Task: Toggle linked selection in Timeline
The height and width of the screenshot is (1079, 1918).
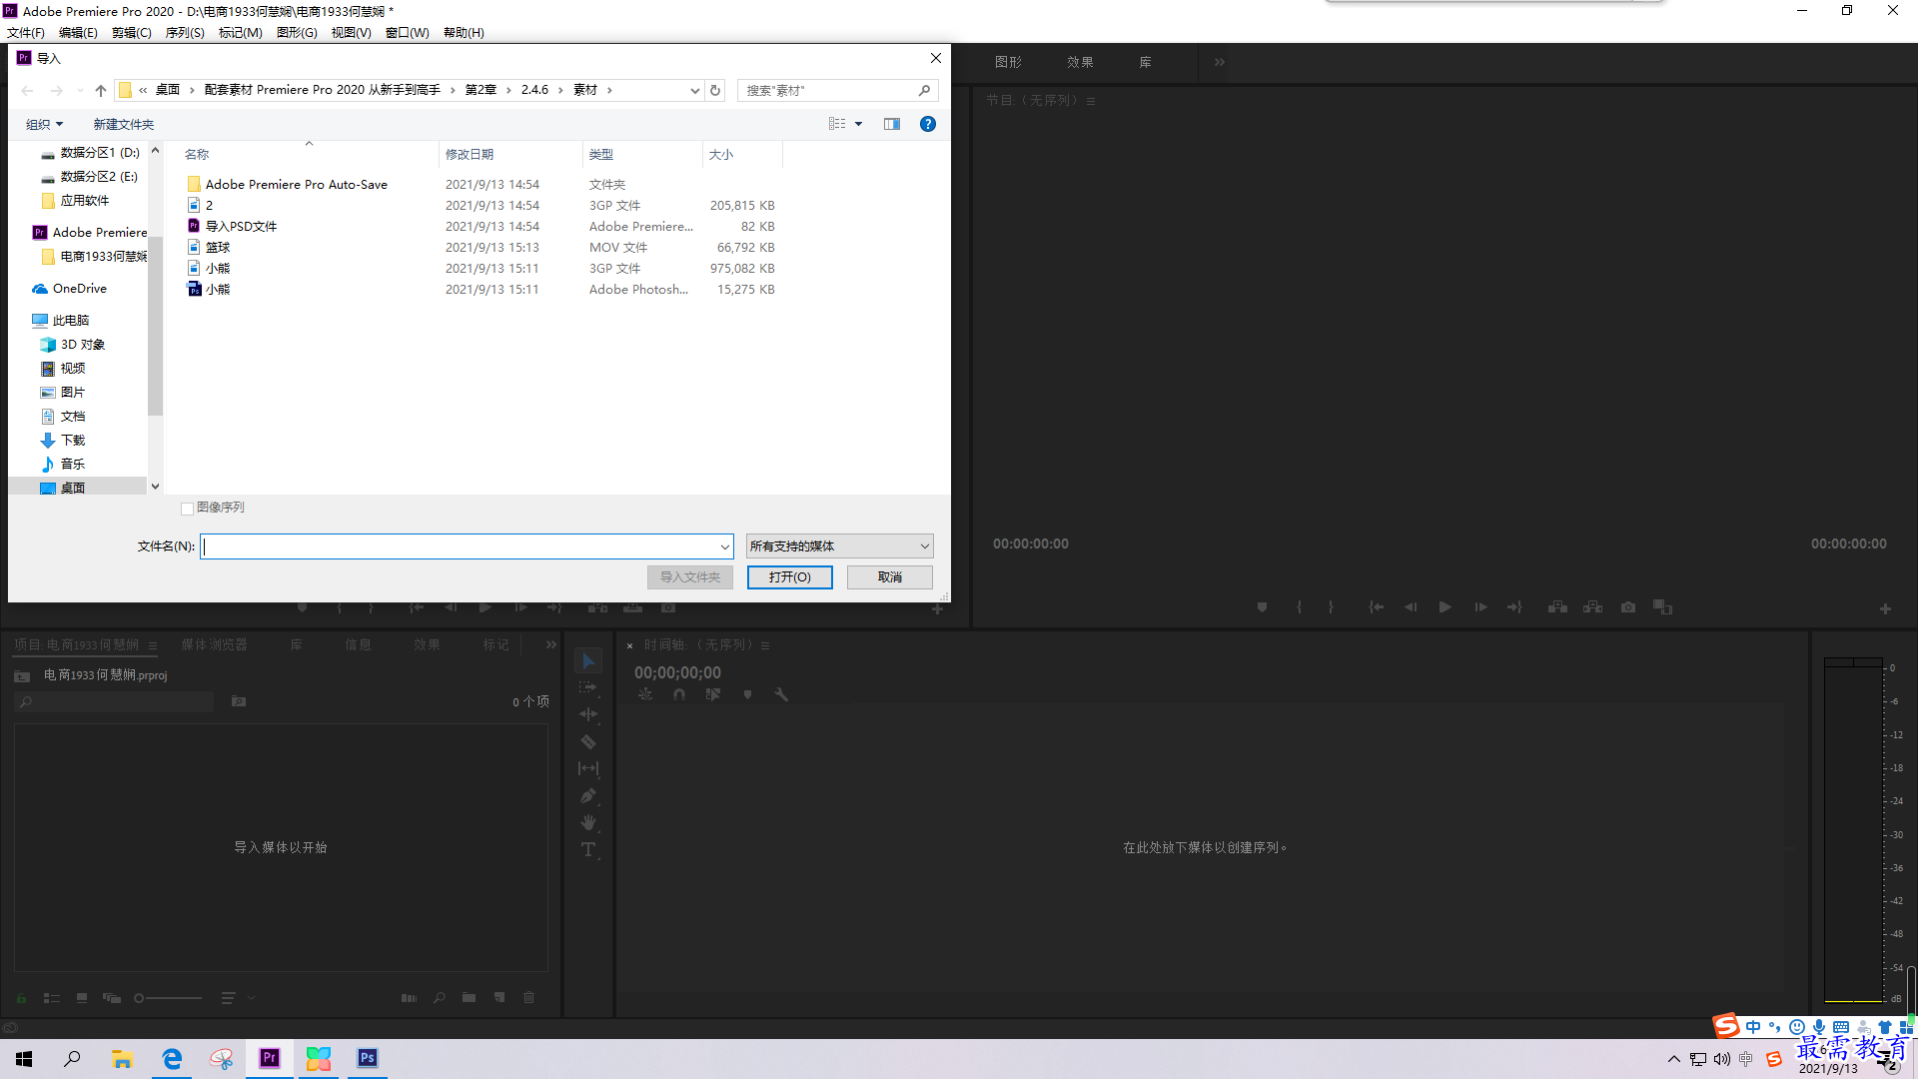Action: pyautogui.click(x=713, y=694)
